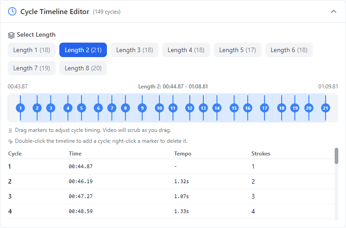
Task: Switch to Length 8 (20)
Action: point(83,68)
